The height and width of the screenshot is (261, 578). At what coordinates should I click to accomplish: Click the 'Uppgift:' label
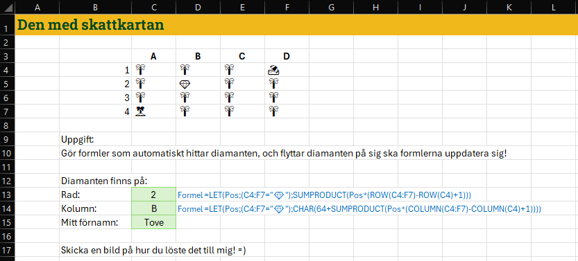point(78,139)
